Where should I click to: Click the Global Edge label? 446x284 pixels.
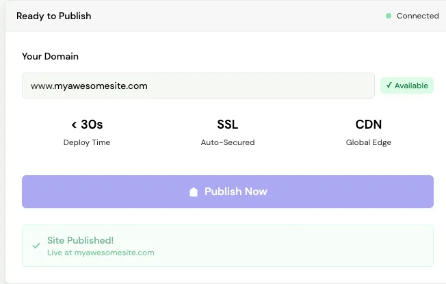pos(368,142)
